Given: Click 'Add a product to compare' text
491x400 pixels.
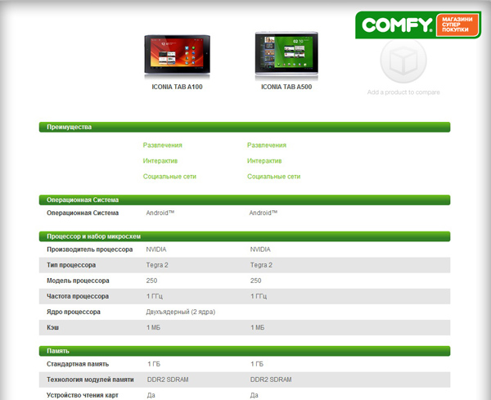Looking at the screenshot, I should click(403, 92).
